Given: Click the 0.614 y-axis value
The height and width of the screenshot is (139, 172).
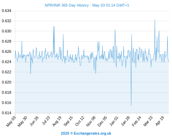Looking at the screenshot, I should click(7, 113).
